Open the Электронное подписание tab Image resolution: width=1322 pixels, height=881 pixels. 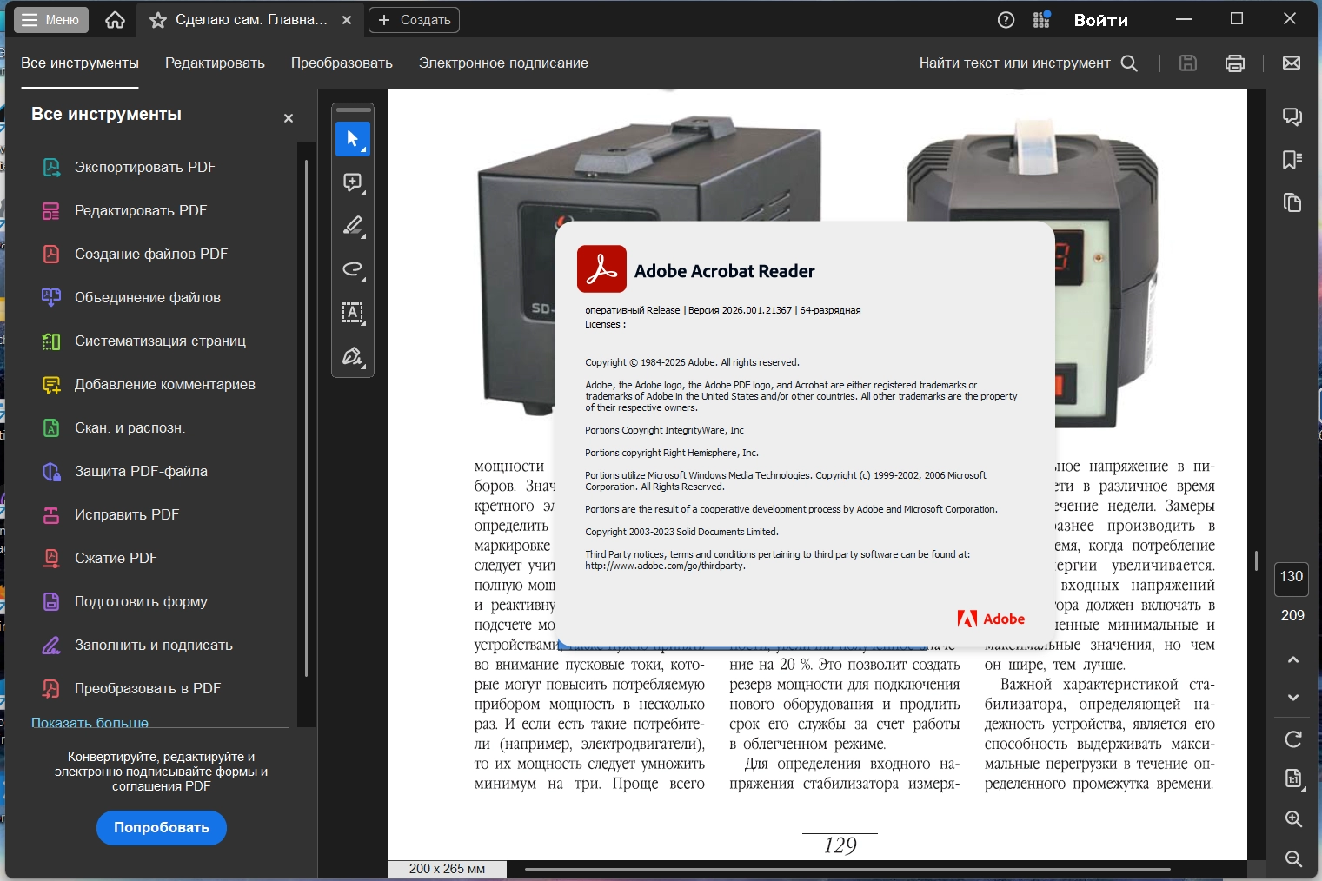click(503, 63)
